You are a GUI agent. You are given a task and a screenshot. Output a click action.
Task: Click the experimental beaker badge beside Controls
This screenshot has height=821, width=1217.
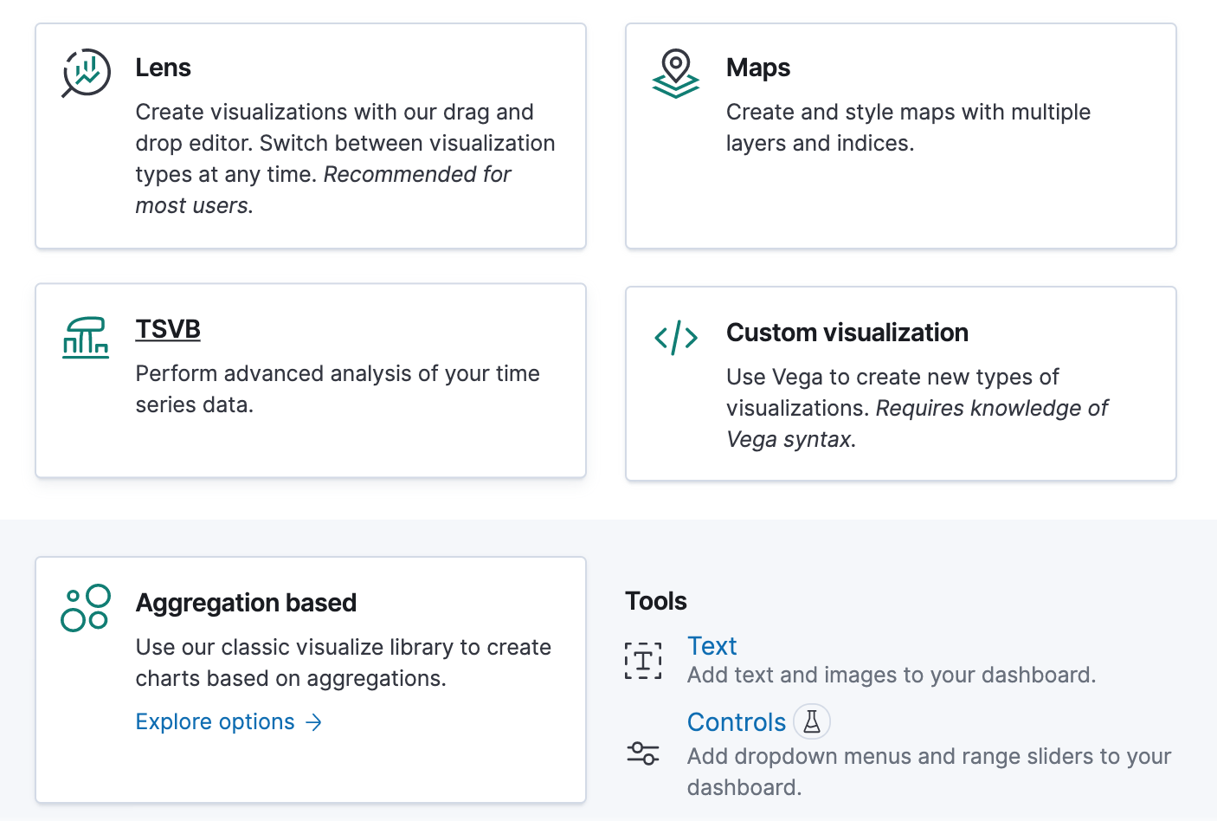click(x=811, y=721)
